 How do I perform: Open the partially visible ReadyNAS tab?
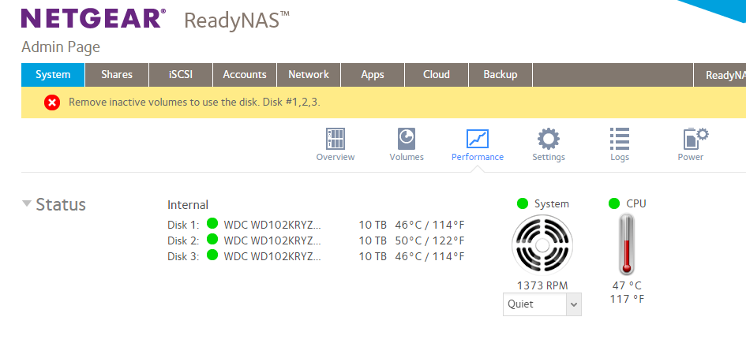[720, 75]
